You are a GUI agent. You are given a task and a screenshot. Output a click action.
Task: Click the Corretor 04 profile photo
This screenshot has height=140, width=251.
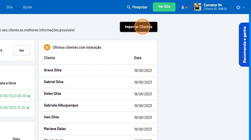tap(197, 7)
